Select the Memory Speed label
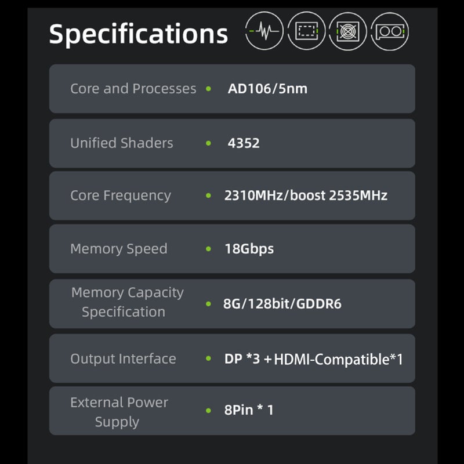Image resolution: width=464 pixels, height=464 pixels. tap(119, 249)
